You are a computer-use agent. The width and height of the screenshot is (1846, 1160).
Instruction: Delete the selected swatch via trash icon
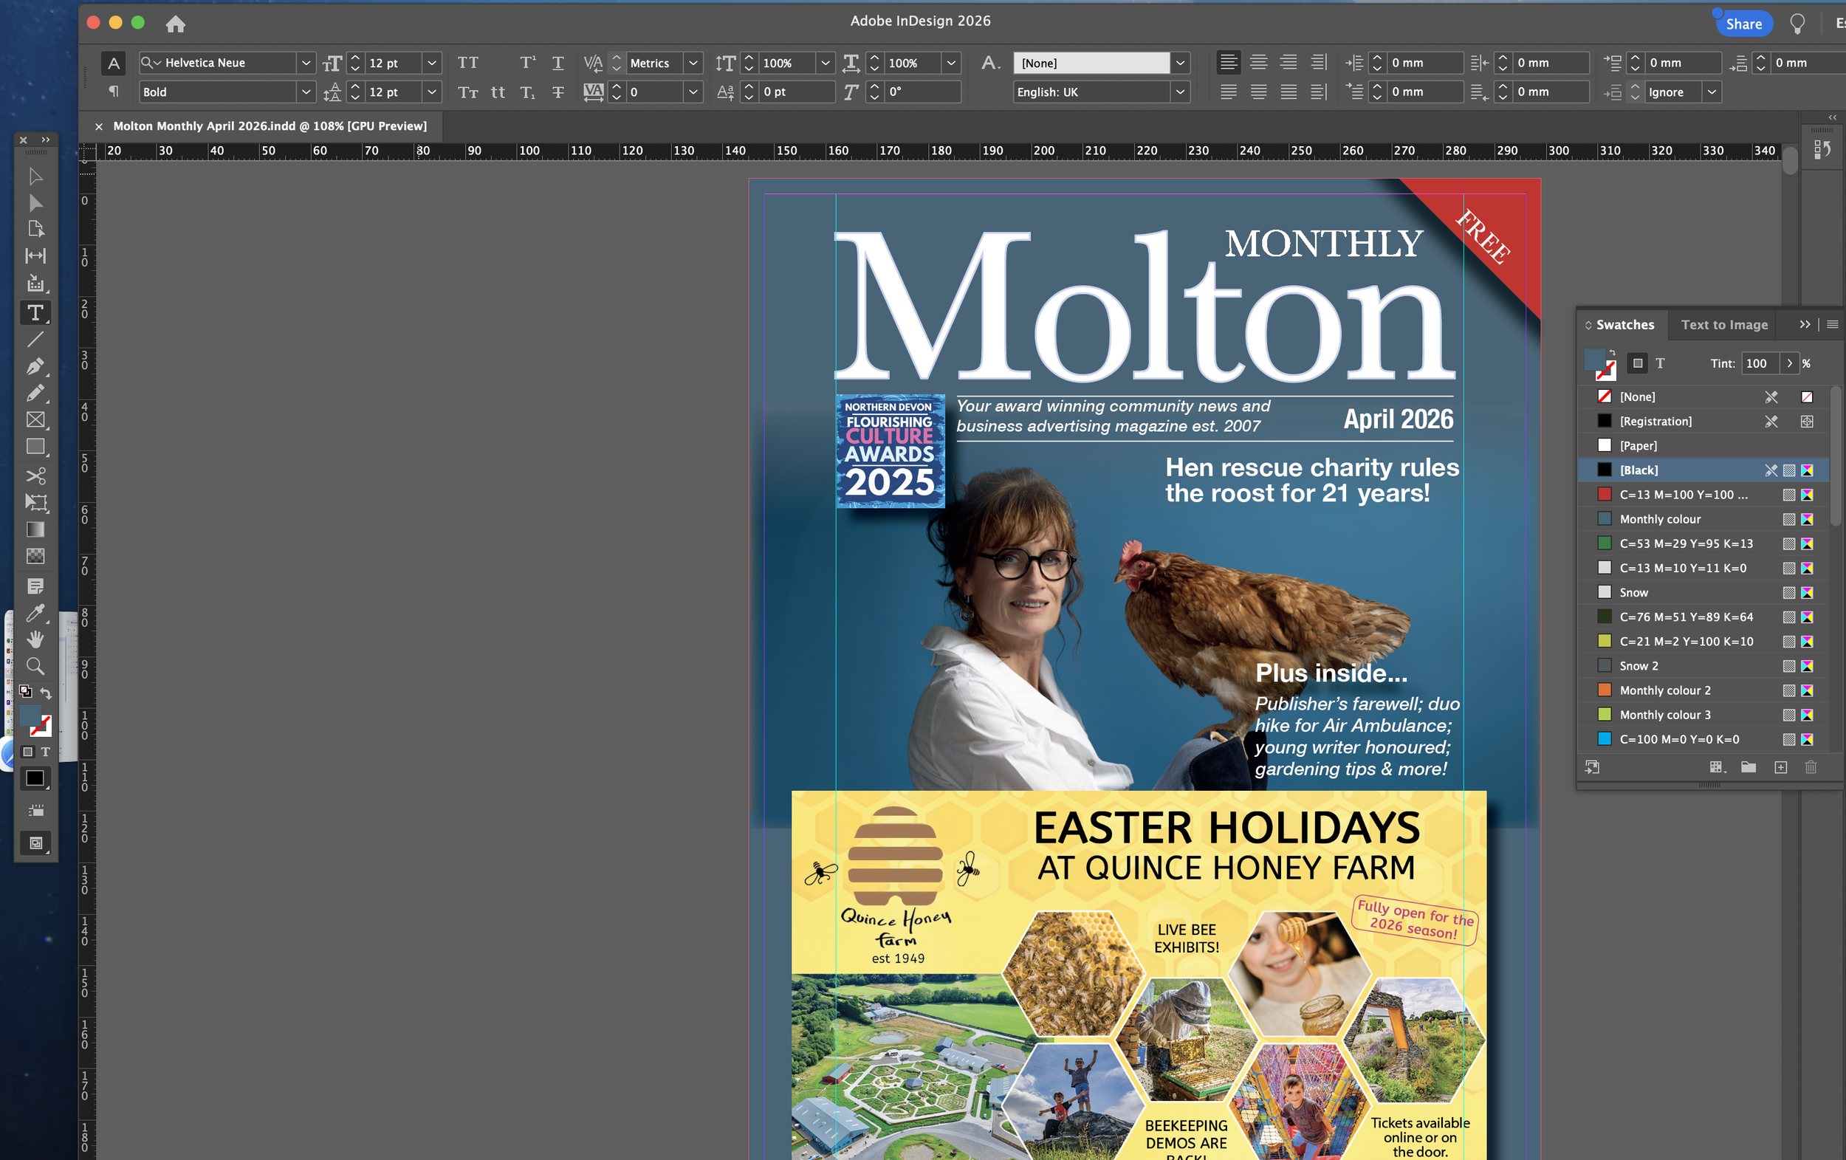[1811, 766]
